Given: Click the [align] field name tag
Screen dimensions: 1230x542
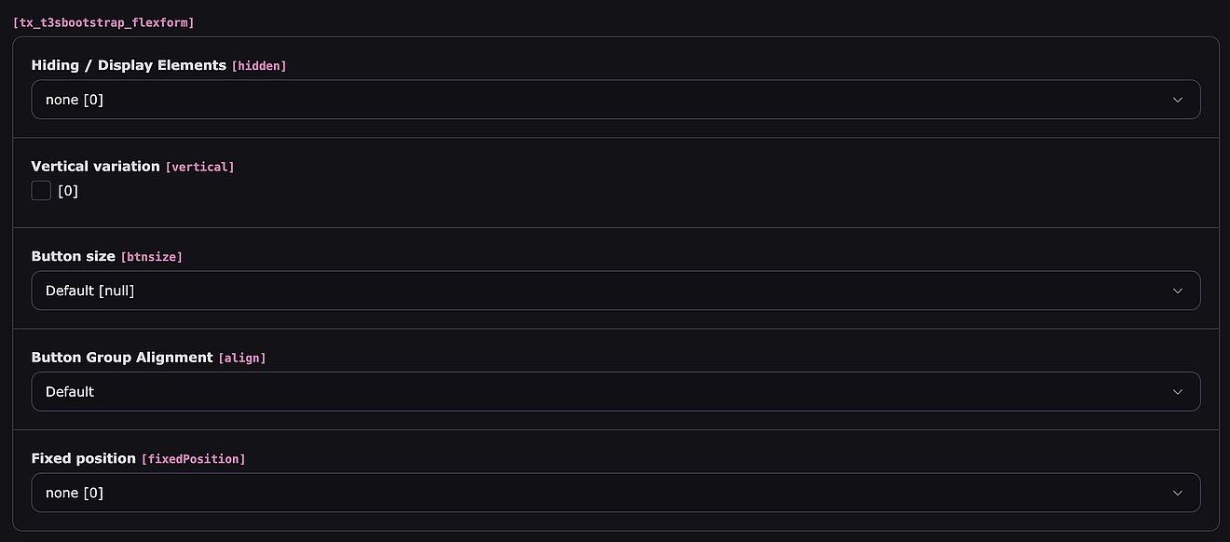Looking at the screenshot, I should point(242,359).
